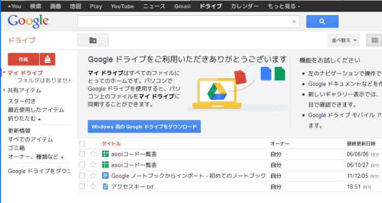Click spreadsheet icon of asciiコード一覧表 dated 06/10/27
This screenshot has width=382, height=203.
click(105, 165)
